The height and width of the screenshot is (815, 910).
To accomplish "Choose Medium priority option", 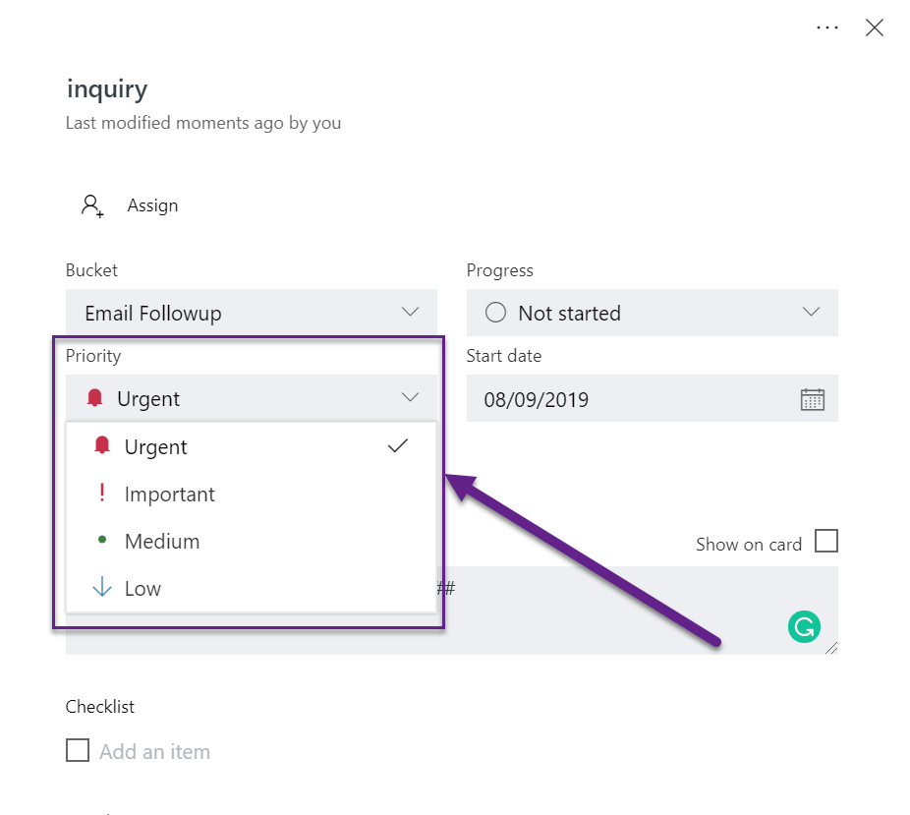I will (162, 542).
